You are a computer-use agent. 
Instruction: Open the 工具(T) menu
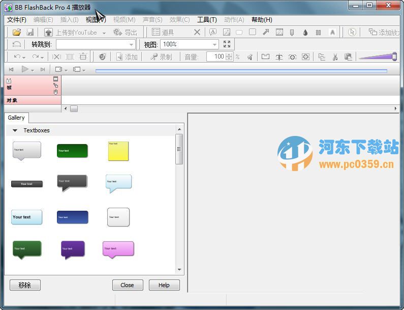click(207, 20)
